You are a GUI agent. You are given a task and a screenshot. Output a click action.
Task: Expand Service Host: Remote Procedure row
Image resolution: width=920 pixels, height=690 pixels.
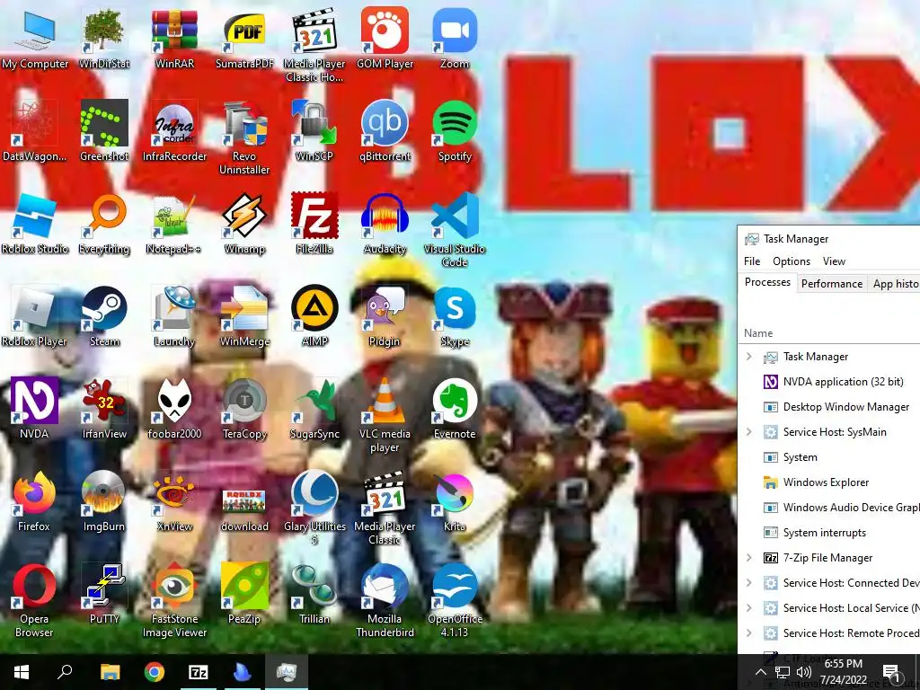coord(749,633)
